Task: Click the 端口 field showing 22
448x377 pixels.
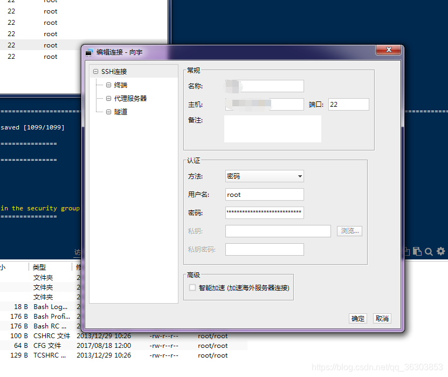Action: 349,104
